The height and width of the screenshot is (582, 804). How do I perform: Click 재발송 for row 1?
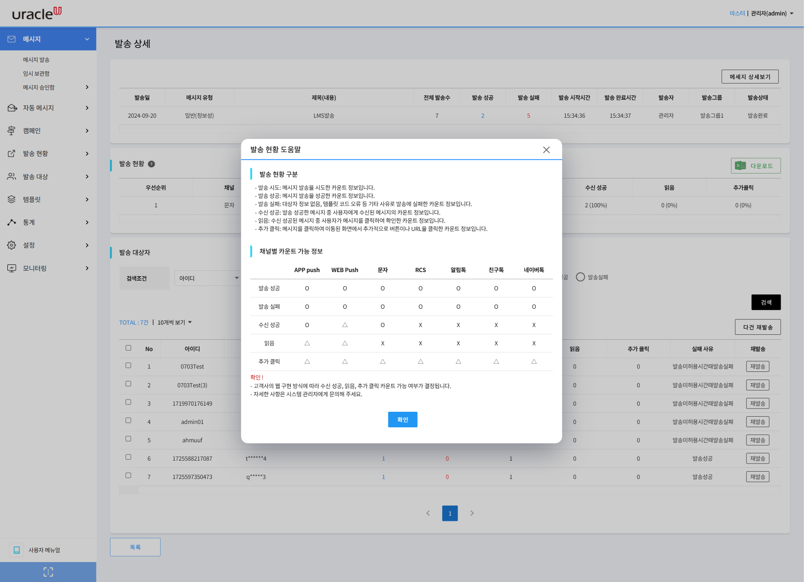[x=758, y=367]
